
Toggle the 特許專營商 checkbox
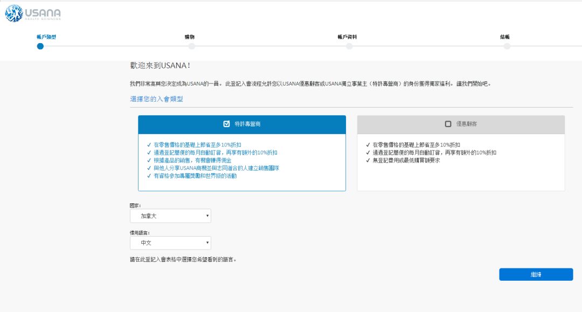point(226,124)
